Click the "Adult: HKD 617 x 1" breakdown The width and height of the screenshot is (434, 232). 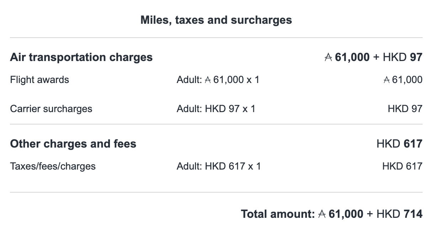[218, 166]
